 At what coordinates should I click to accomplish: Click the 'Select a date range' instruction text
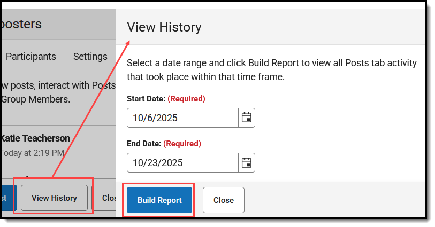click(x=272, y=70)
